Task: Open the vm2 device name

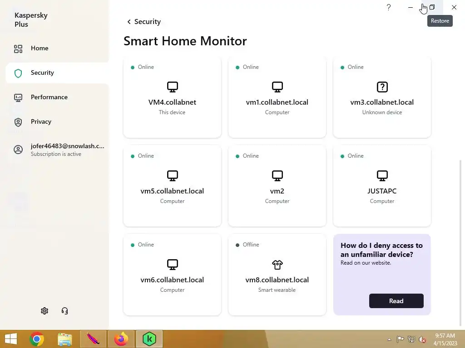Action: (x=277, y=191)
